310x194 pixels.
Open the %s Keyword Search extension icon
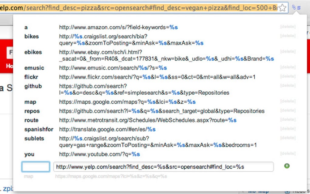(x=296, y=8)
